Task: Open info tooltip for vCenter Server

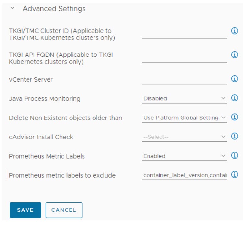Action: point(235,79)
